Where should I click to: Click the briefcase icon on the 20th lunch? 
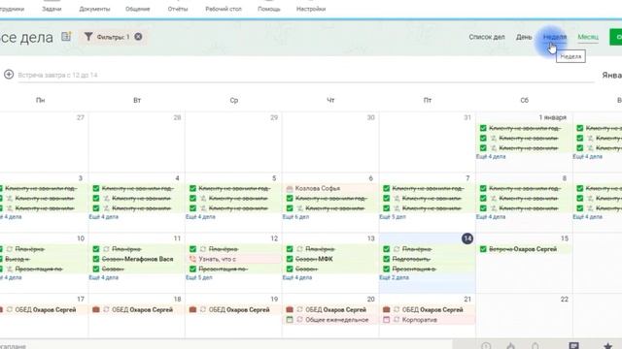[290, 309]
